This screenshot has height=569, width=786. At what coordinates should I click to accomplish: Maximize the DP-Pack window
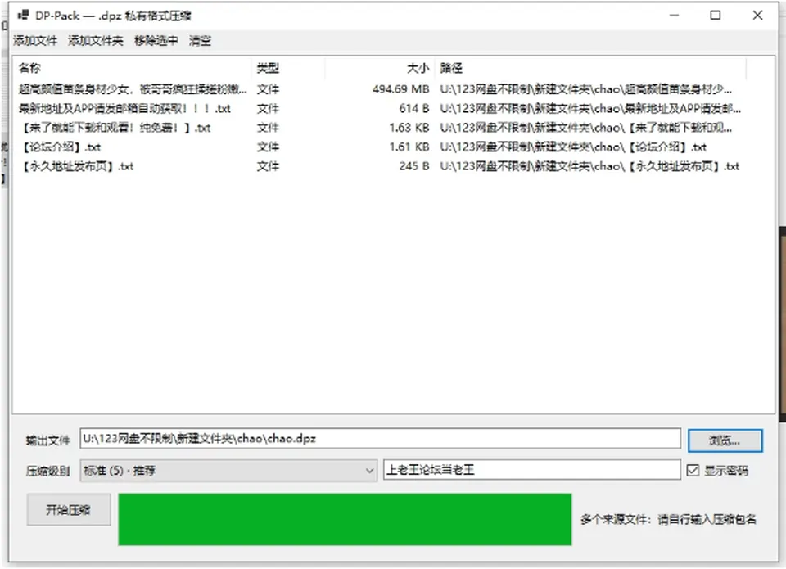coord(716,16)
